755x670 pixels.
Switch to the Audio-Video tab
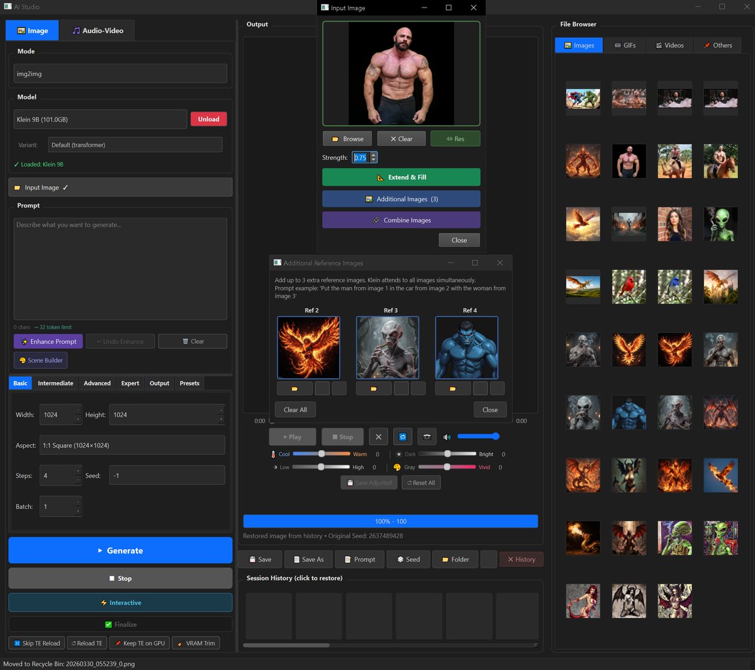click(98, 30)
